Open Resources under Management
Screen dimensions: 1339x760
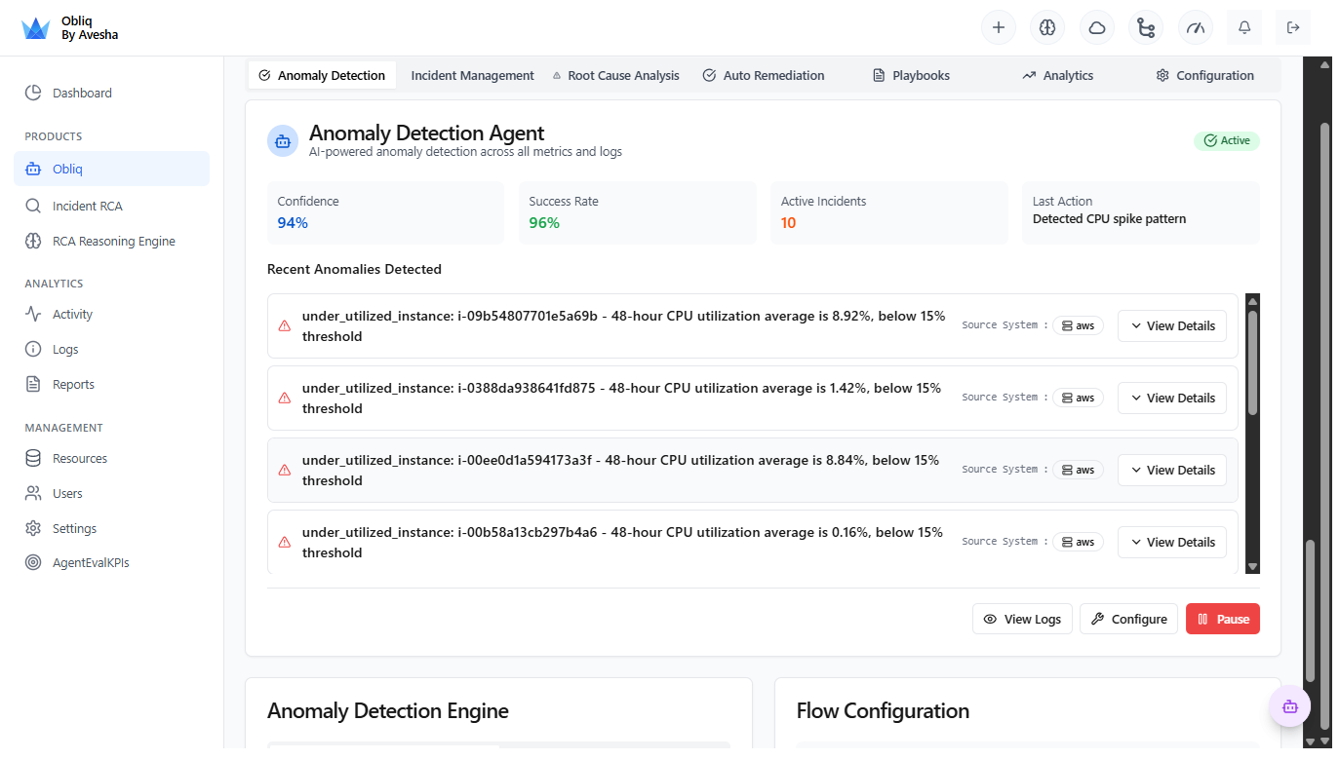coord(111,458)
